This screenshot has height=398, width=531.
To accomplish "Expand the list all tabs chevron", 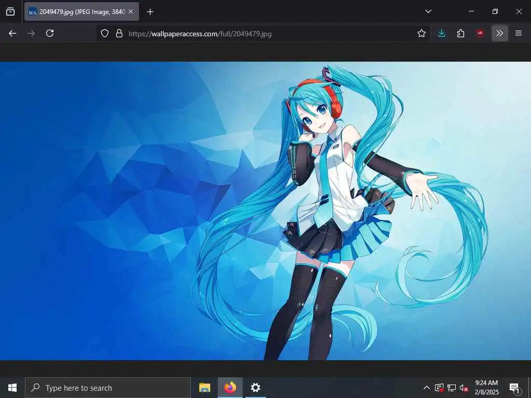I will click(x=428, y=11).
